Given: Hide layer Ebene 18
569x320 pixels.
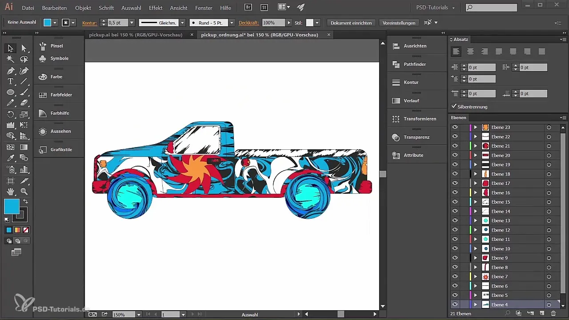Looking at the screenshot, I should [455, 174].
